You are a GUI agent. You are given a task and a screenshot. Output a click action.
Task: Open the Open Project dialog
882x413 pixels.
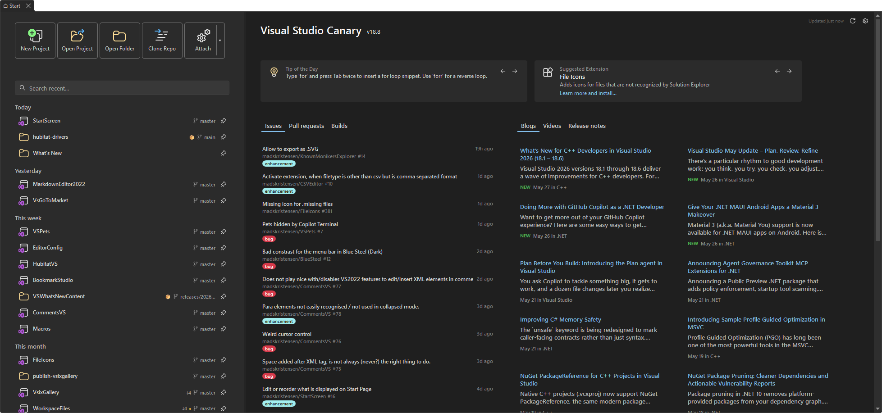click(x=78, y=41)
